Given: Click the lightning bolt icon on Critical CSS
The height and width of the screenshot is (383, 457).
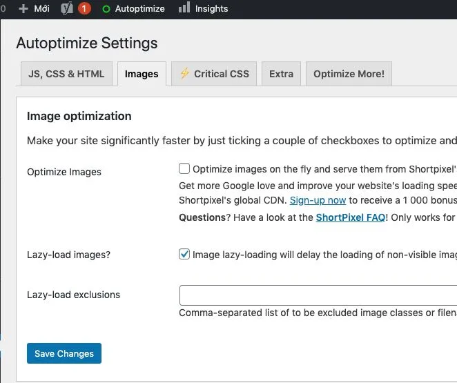Looking at the screenshot, I should point(185,73).
